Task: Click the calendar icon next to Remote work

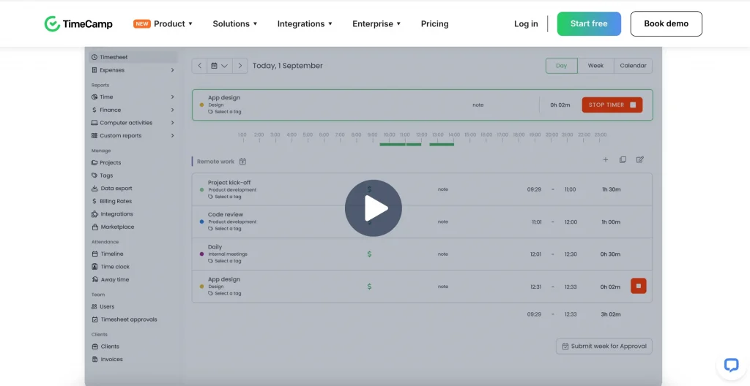Action: (x=242, y=162)
